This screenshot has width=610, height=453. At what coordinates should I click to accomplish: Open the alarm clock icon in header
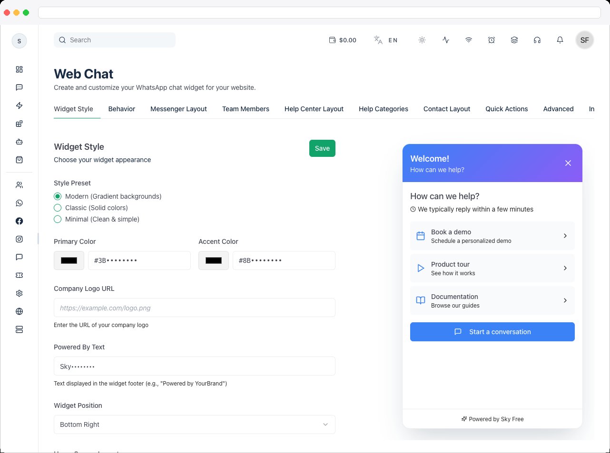coord(492,40)
